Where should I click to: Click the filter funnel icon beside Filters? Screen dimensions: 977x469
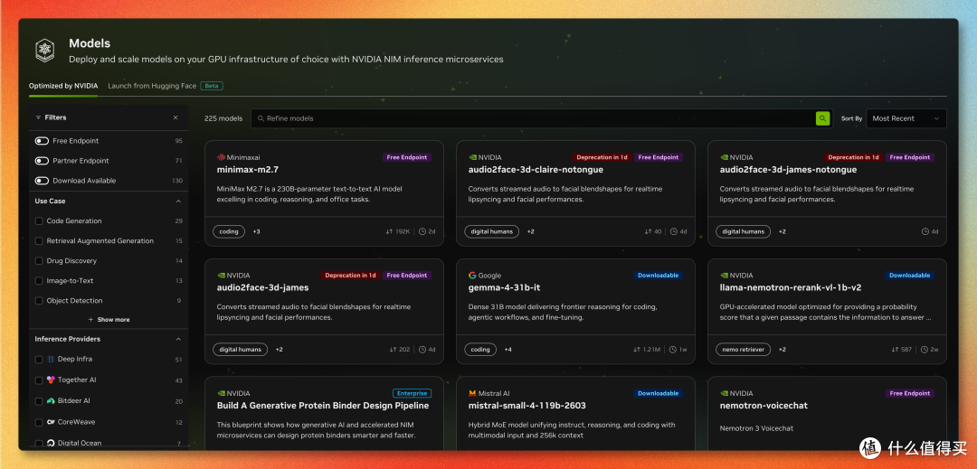click(x=38, y=117)
